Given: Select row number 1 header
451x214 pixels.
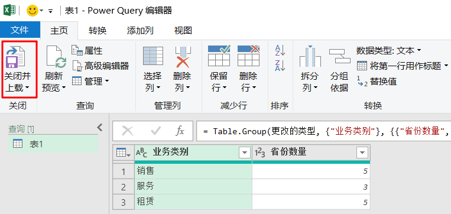Looking at the screenshot, I should [x=124, y=171].
